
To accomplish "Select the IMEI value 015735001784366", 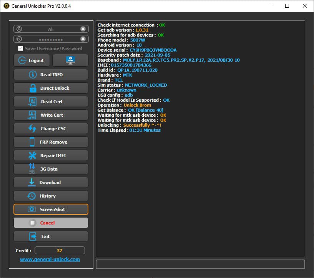I will (x=131, y=65).
